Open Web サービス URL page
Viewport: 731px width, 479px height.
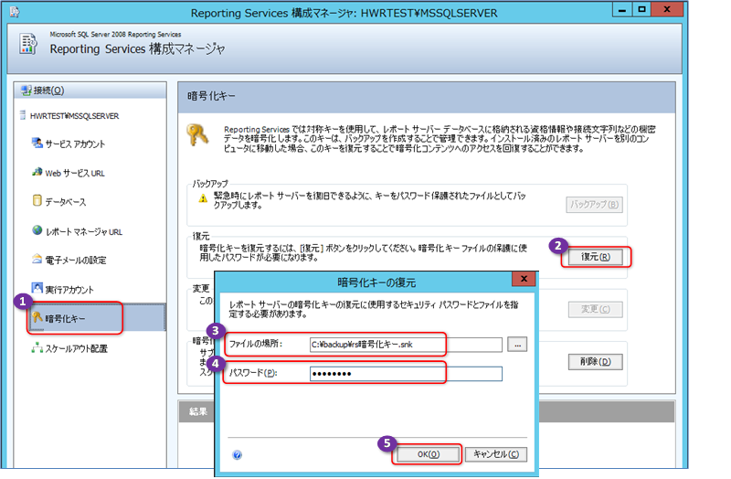pyautogui.click(x=75, y=174)
